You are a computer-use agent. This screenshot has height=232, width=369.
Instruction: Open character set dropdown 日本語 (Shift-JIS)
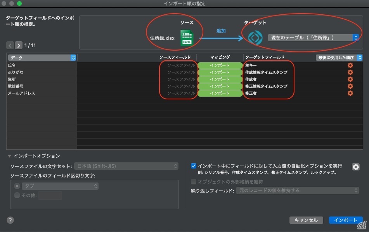pos(126,166)
